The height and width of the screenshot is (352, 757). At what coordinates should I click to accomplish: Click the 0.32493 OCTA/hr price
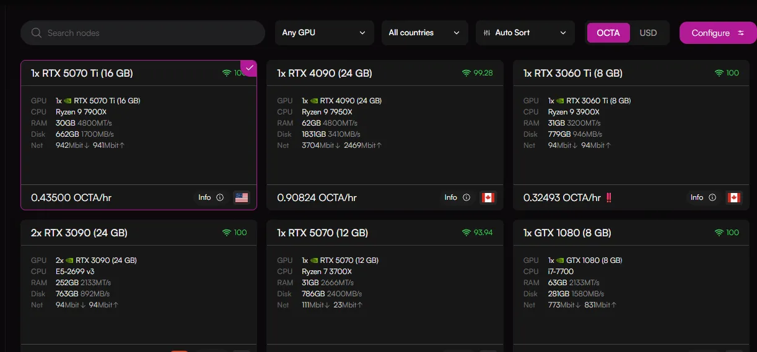point(562,198)
